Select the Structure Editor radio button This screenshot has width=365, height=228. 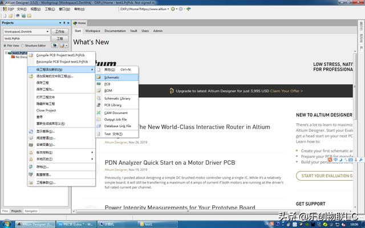(23, 46)
